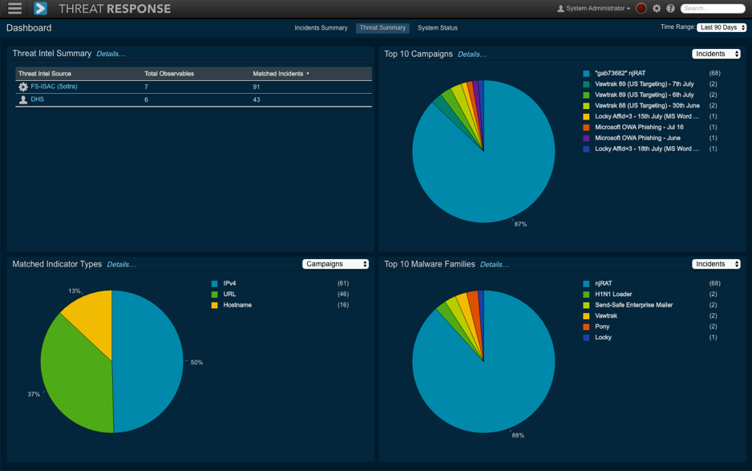
Task: Open Details link for Top 10 Campaigns
Action: (x=471, y=55)
